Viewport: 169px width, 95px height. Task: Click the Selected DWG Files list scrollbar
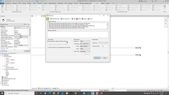point(107,26)
